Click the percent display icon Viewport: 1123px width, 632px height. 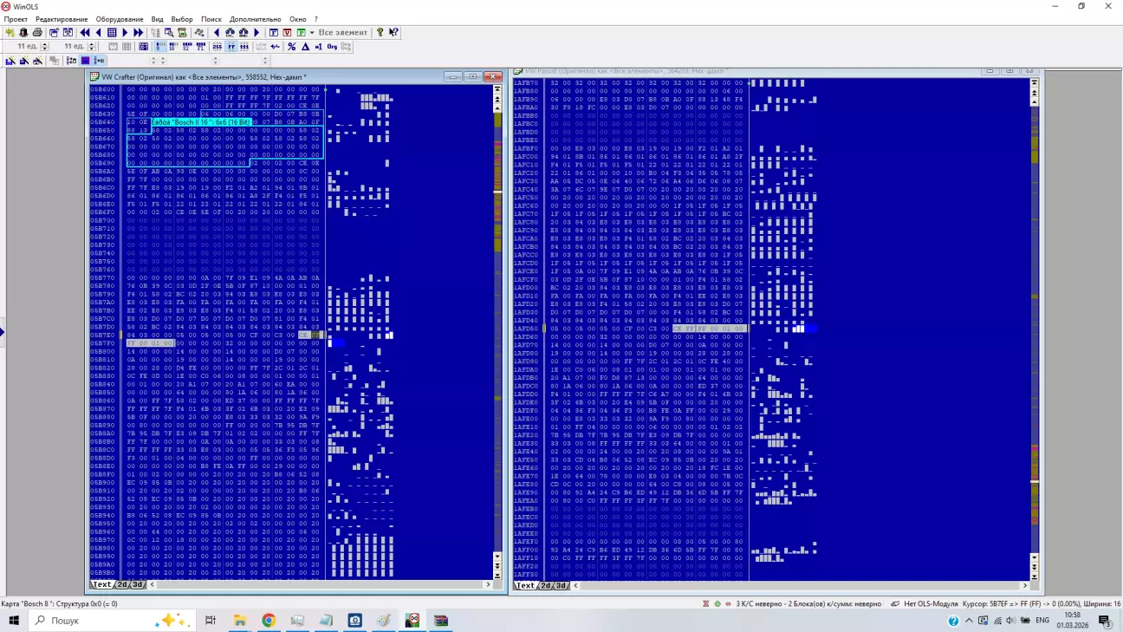pos(292,47)
